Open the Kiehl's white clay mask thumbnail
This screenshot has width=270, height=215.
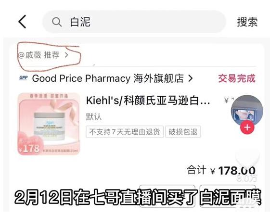[49, 124]
